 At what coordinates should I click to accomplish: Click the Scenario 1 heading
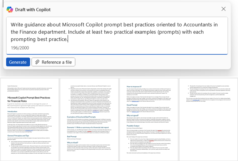[88, 127]
